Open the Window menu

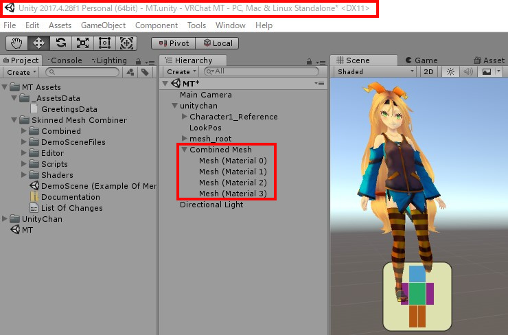pyautogui.click(x=231, y=25)
